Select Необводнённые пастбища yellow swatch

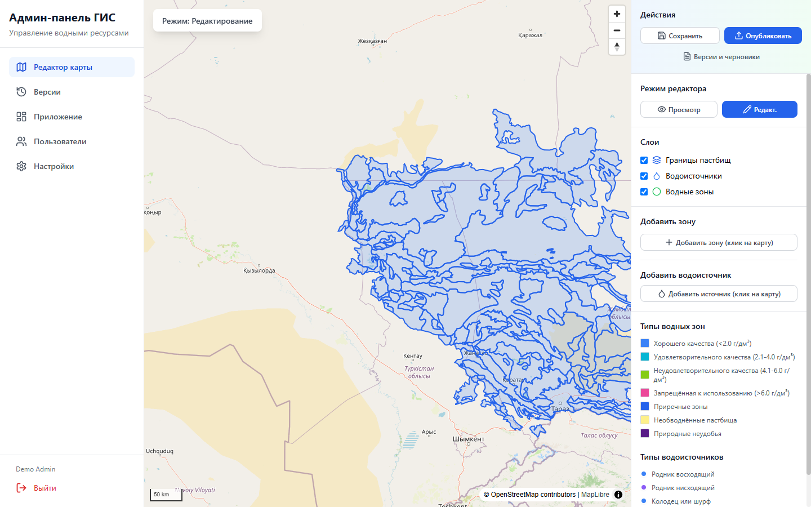click(645, 420)
